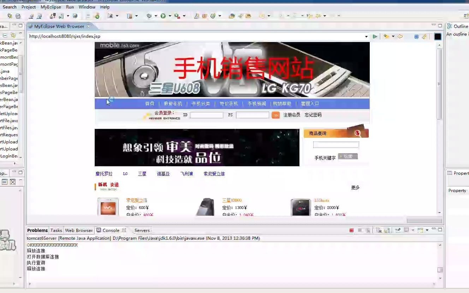Click the member ID input field
The height and width of the screenshot is (293, 469).
[x=207, y=115]
